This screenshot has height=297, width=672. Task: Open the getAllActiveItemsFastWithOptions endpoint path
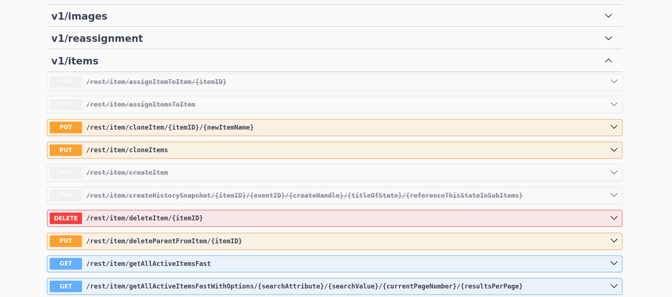click(304, 286)
